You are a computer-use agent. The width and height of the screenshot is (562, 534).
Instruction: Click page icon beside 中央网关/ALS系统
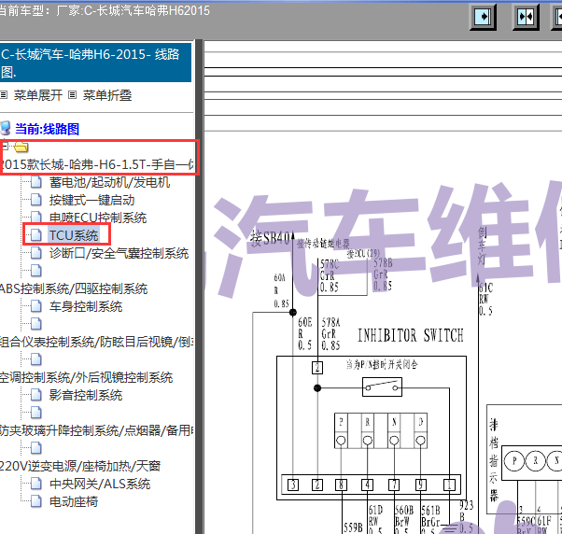coord(35,484)
